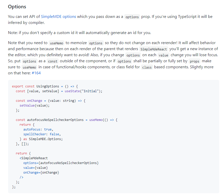
Task: Click the 'const onChange' code line
Action: 51,101
